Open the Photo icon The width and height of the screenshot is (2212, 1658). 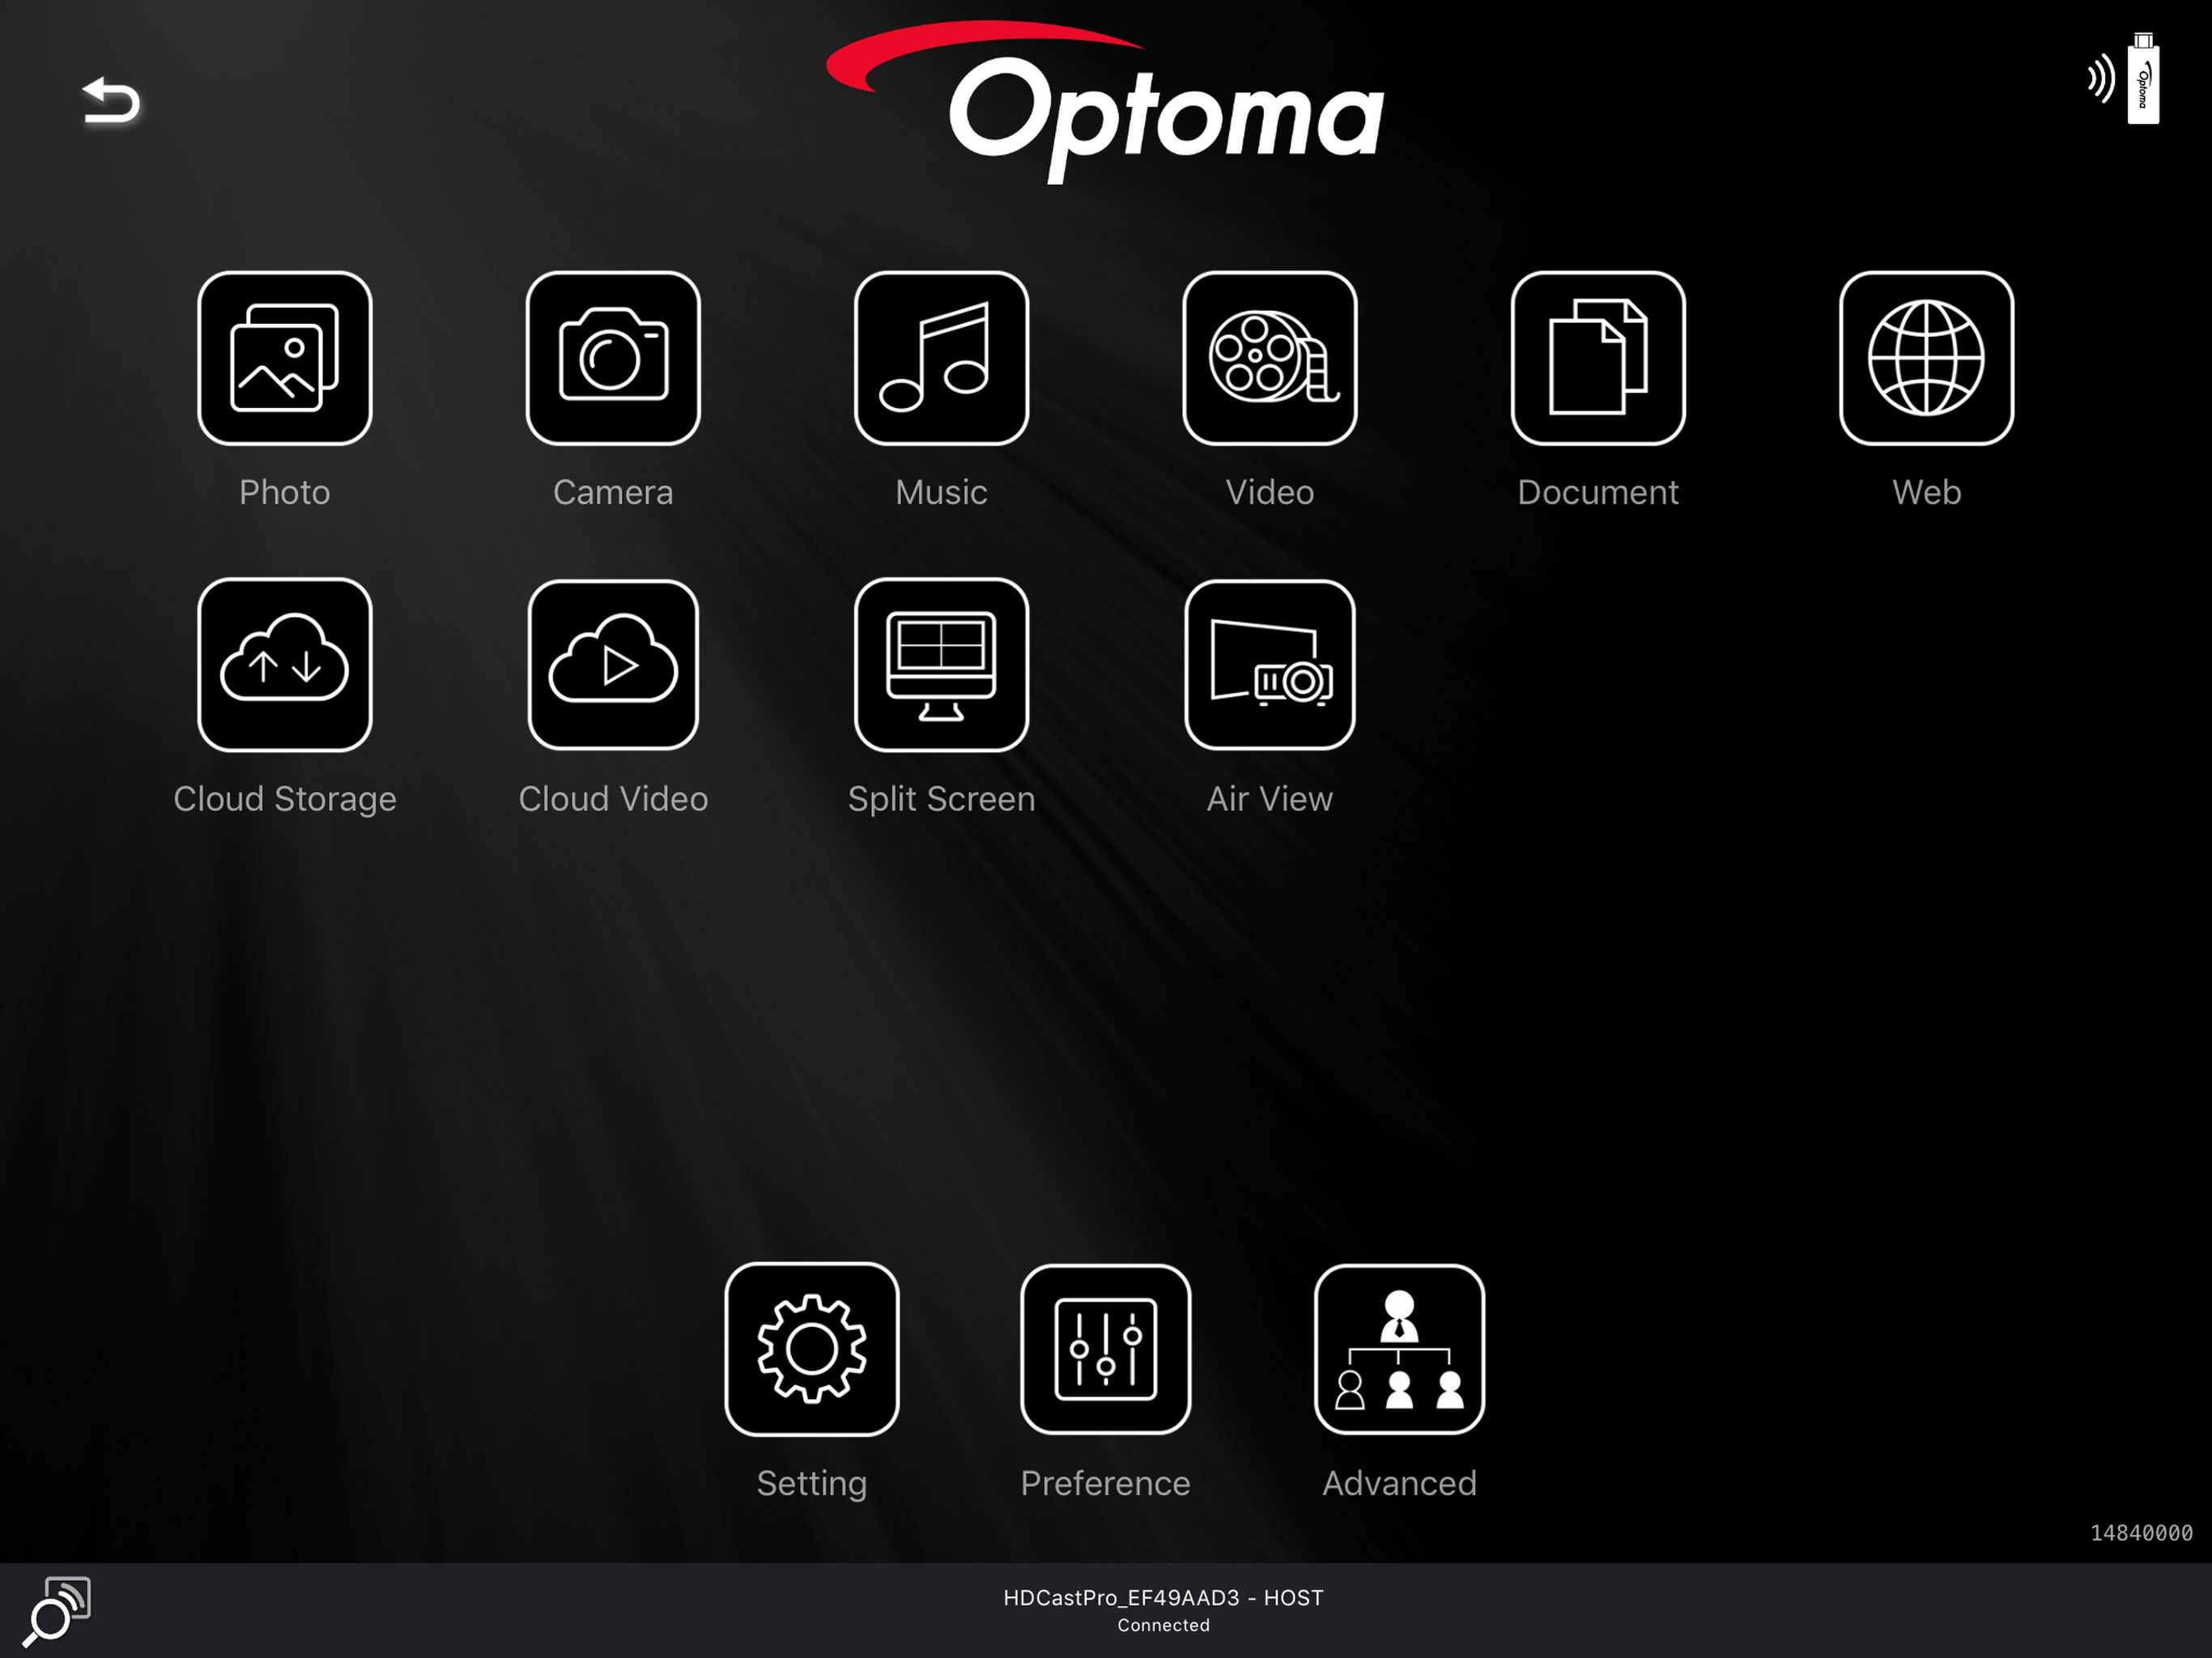pyautogui.click(x=285, y=358)
